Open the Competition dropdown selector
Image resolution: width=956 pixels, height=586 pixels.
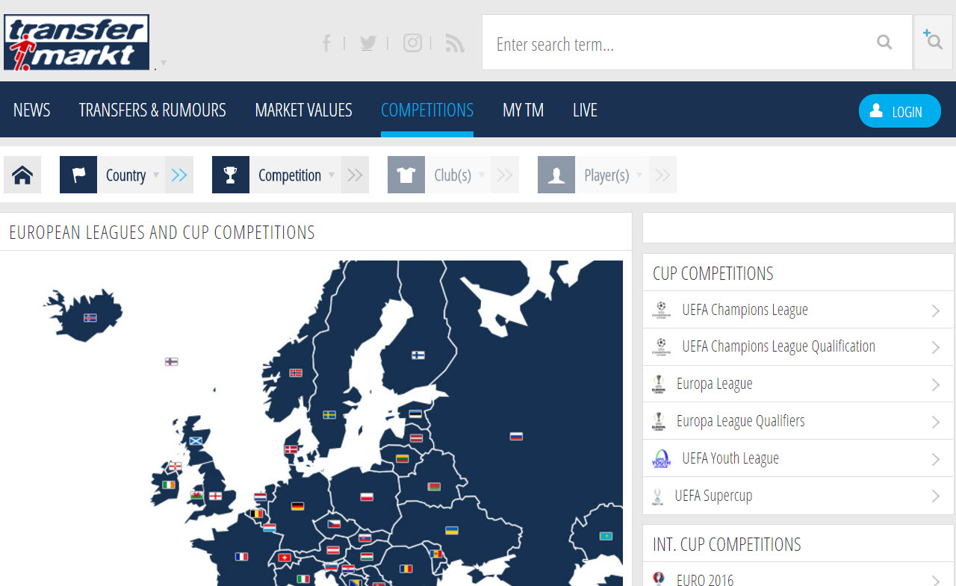(295, 175)
